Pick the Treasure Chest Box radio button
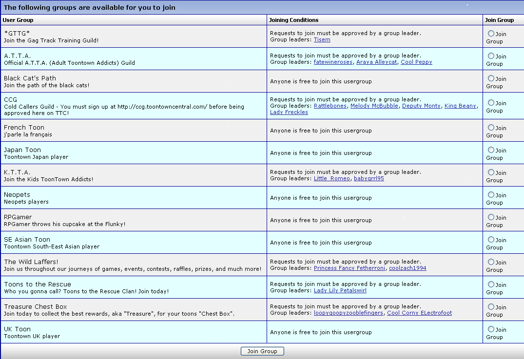524x359 pixels. [x=491, y=306]
